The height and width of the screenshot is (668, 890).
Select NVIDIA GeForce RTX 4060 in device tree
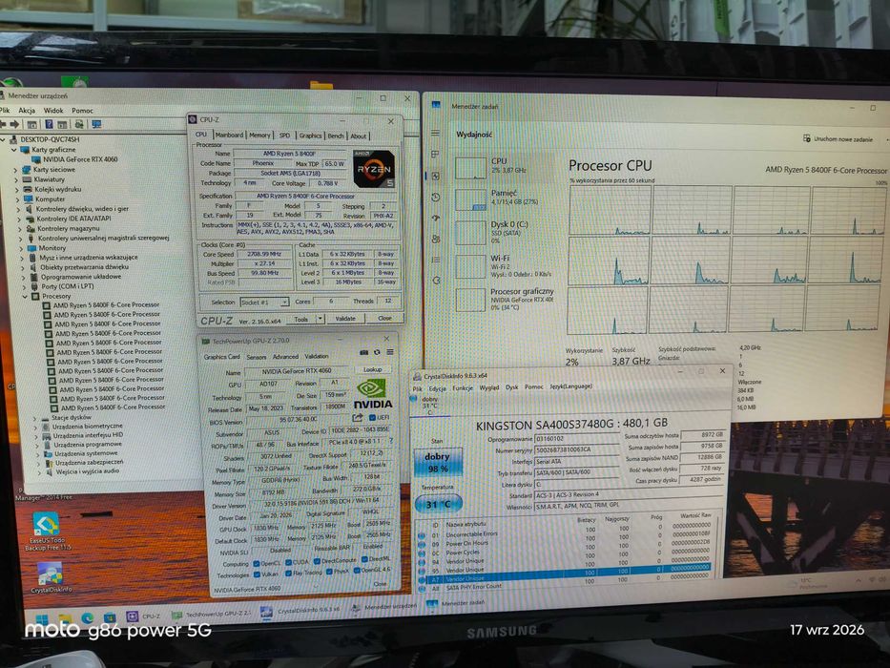coord(74,159)
